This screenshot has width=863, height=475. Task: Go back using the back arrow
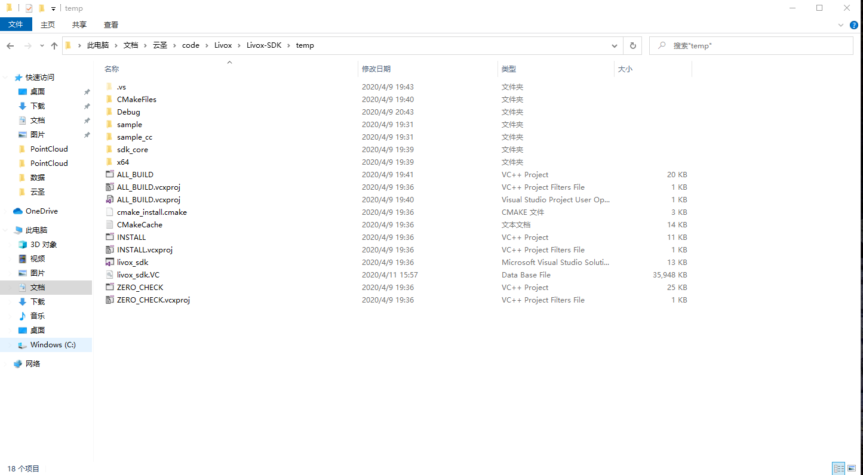tap(10, 46)
